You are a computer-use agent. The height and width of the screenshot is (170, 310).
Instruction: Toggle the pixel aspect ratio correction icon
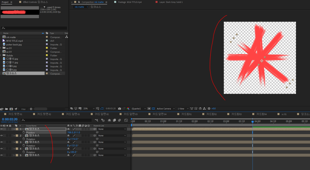(192, 108)
